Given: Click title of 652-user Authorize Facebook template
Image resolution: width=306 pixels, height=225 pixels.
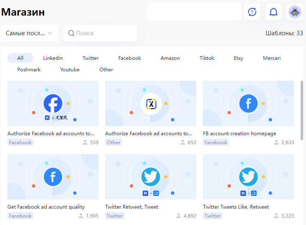Looking at the screenshot, I should tap(149, 134).
